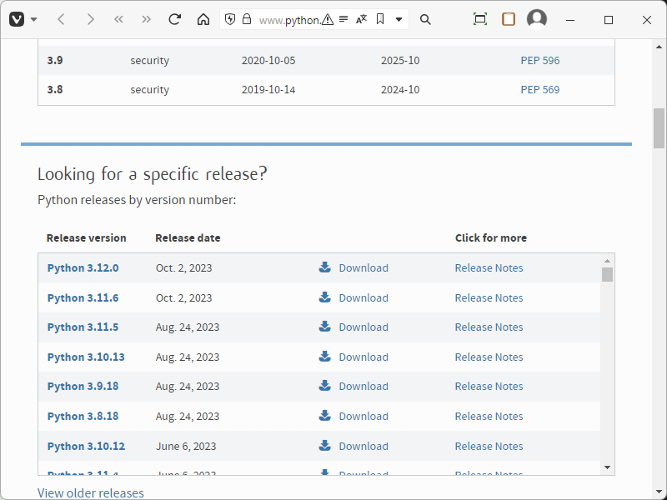View Release Notes for Python 3.8.18

pos(489,416)
